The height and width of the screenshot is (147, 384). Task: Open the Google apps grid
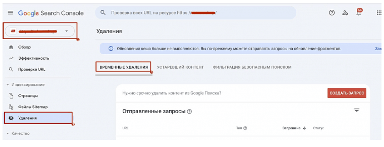point(379,13)
